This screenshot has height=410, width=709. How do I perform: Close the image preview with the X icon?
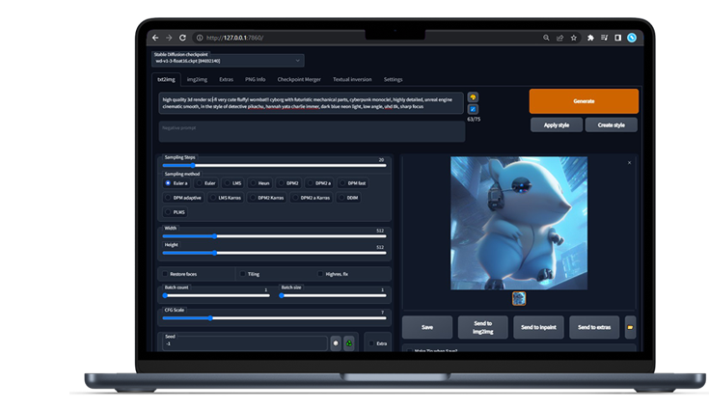pyautogui.click(x=630, y=163)
